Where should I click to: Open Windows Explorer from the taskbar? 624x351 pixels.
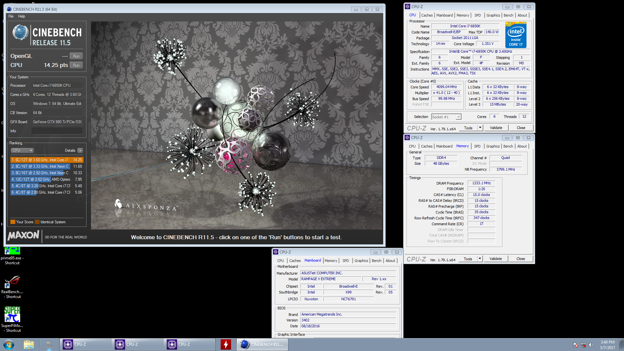point(29,344)
